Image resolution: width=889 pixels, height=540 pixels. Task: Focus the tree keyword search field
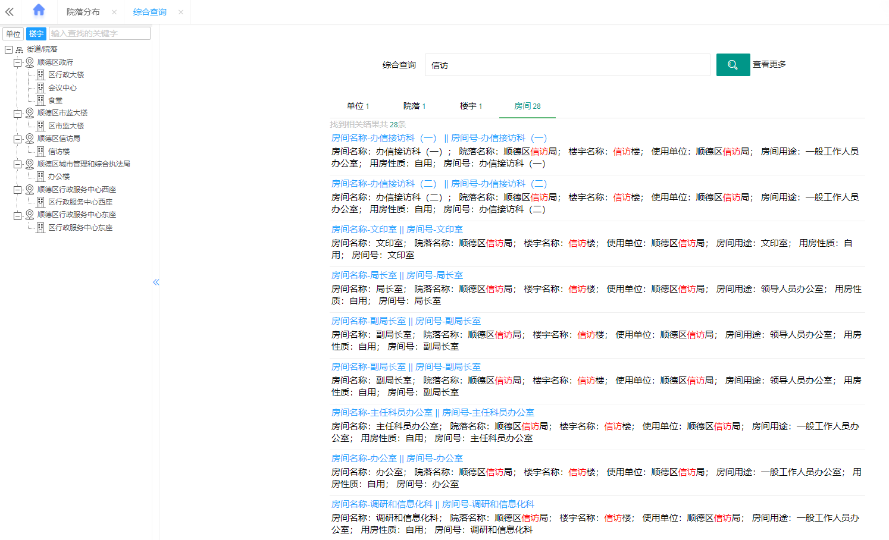coord(99,33)
